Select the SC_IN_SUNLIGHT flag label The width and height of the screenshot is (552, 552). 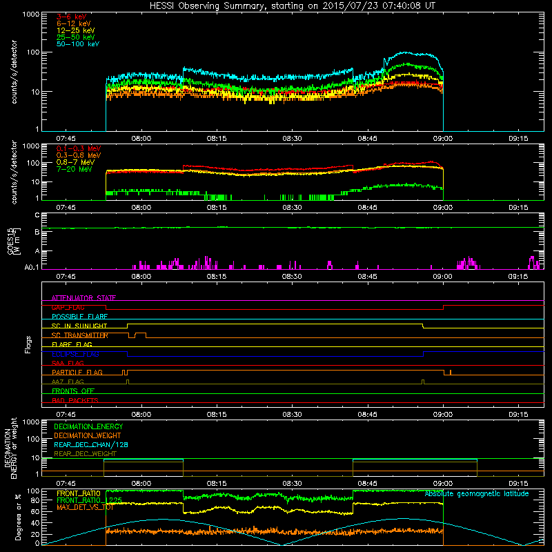click(x=79, y=326)
